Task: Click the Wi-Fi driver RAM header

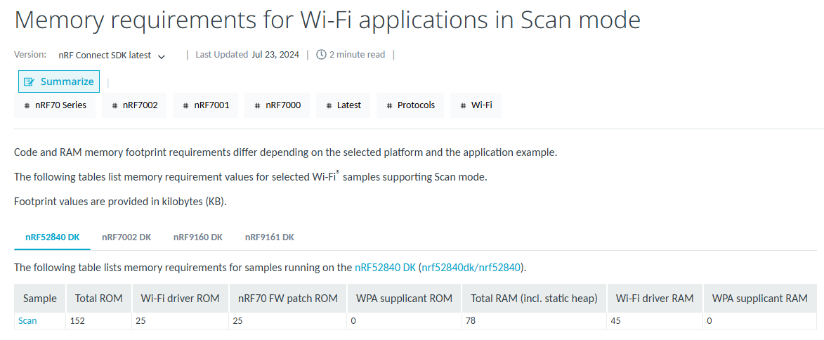Action: 655,299
